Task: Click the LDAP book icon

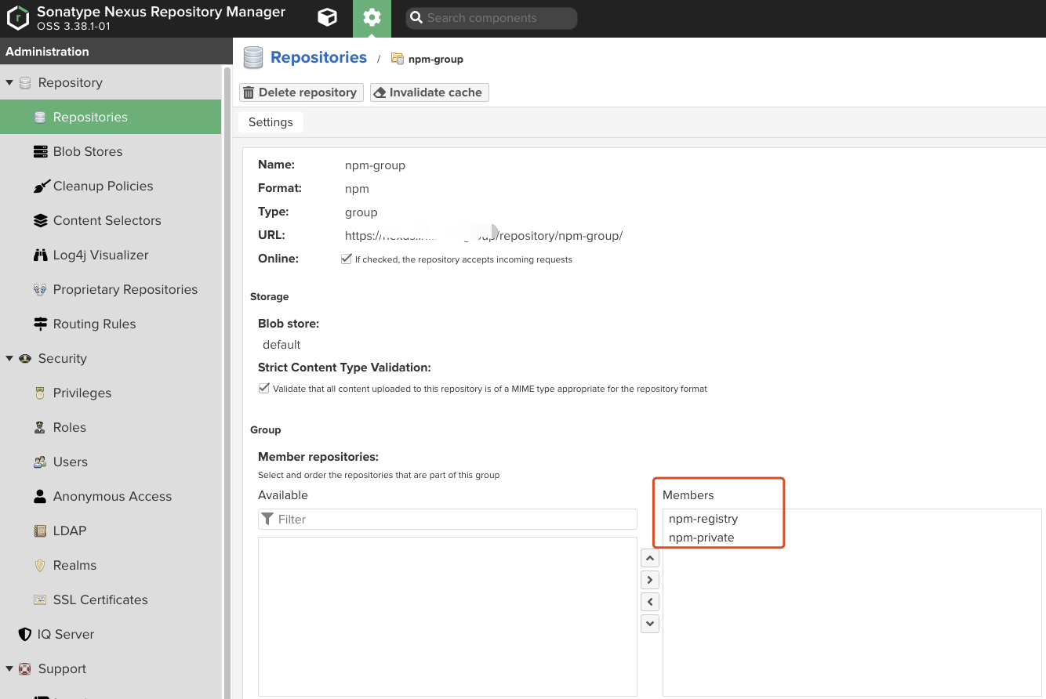Action: click(x=40, y=531)
